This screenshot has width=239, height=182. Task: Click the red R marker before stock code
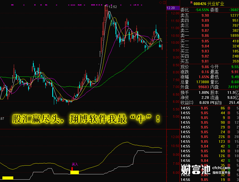[x=191, y=2]
